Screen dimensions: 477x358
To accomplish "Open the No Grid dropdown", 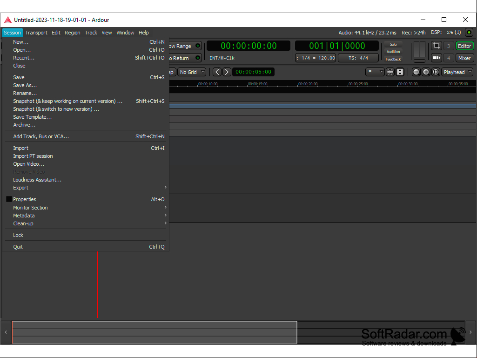I will [x=192, y=72].
